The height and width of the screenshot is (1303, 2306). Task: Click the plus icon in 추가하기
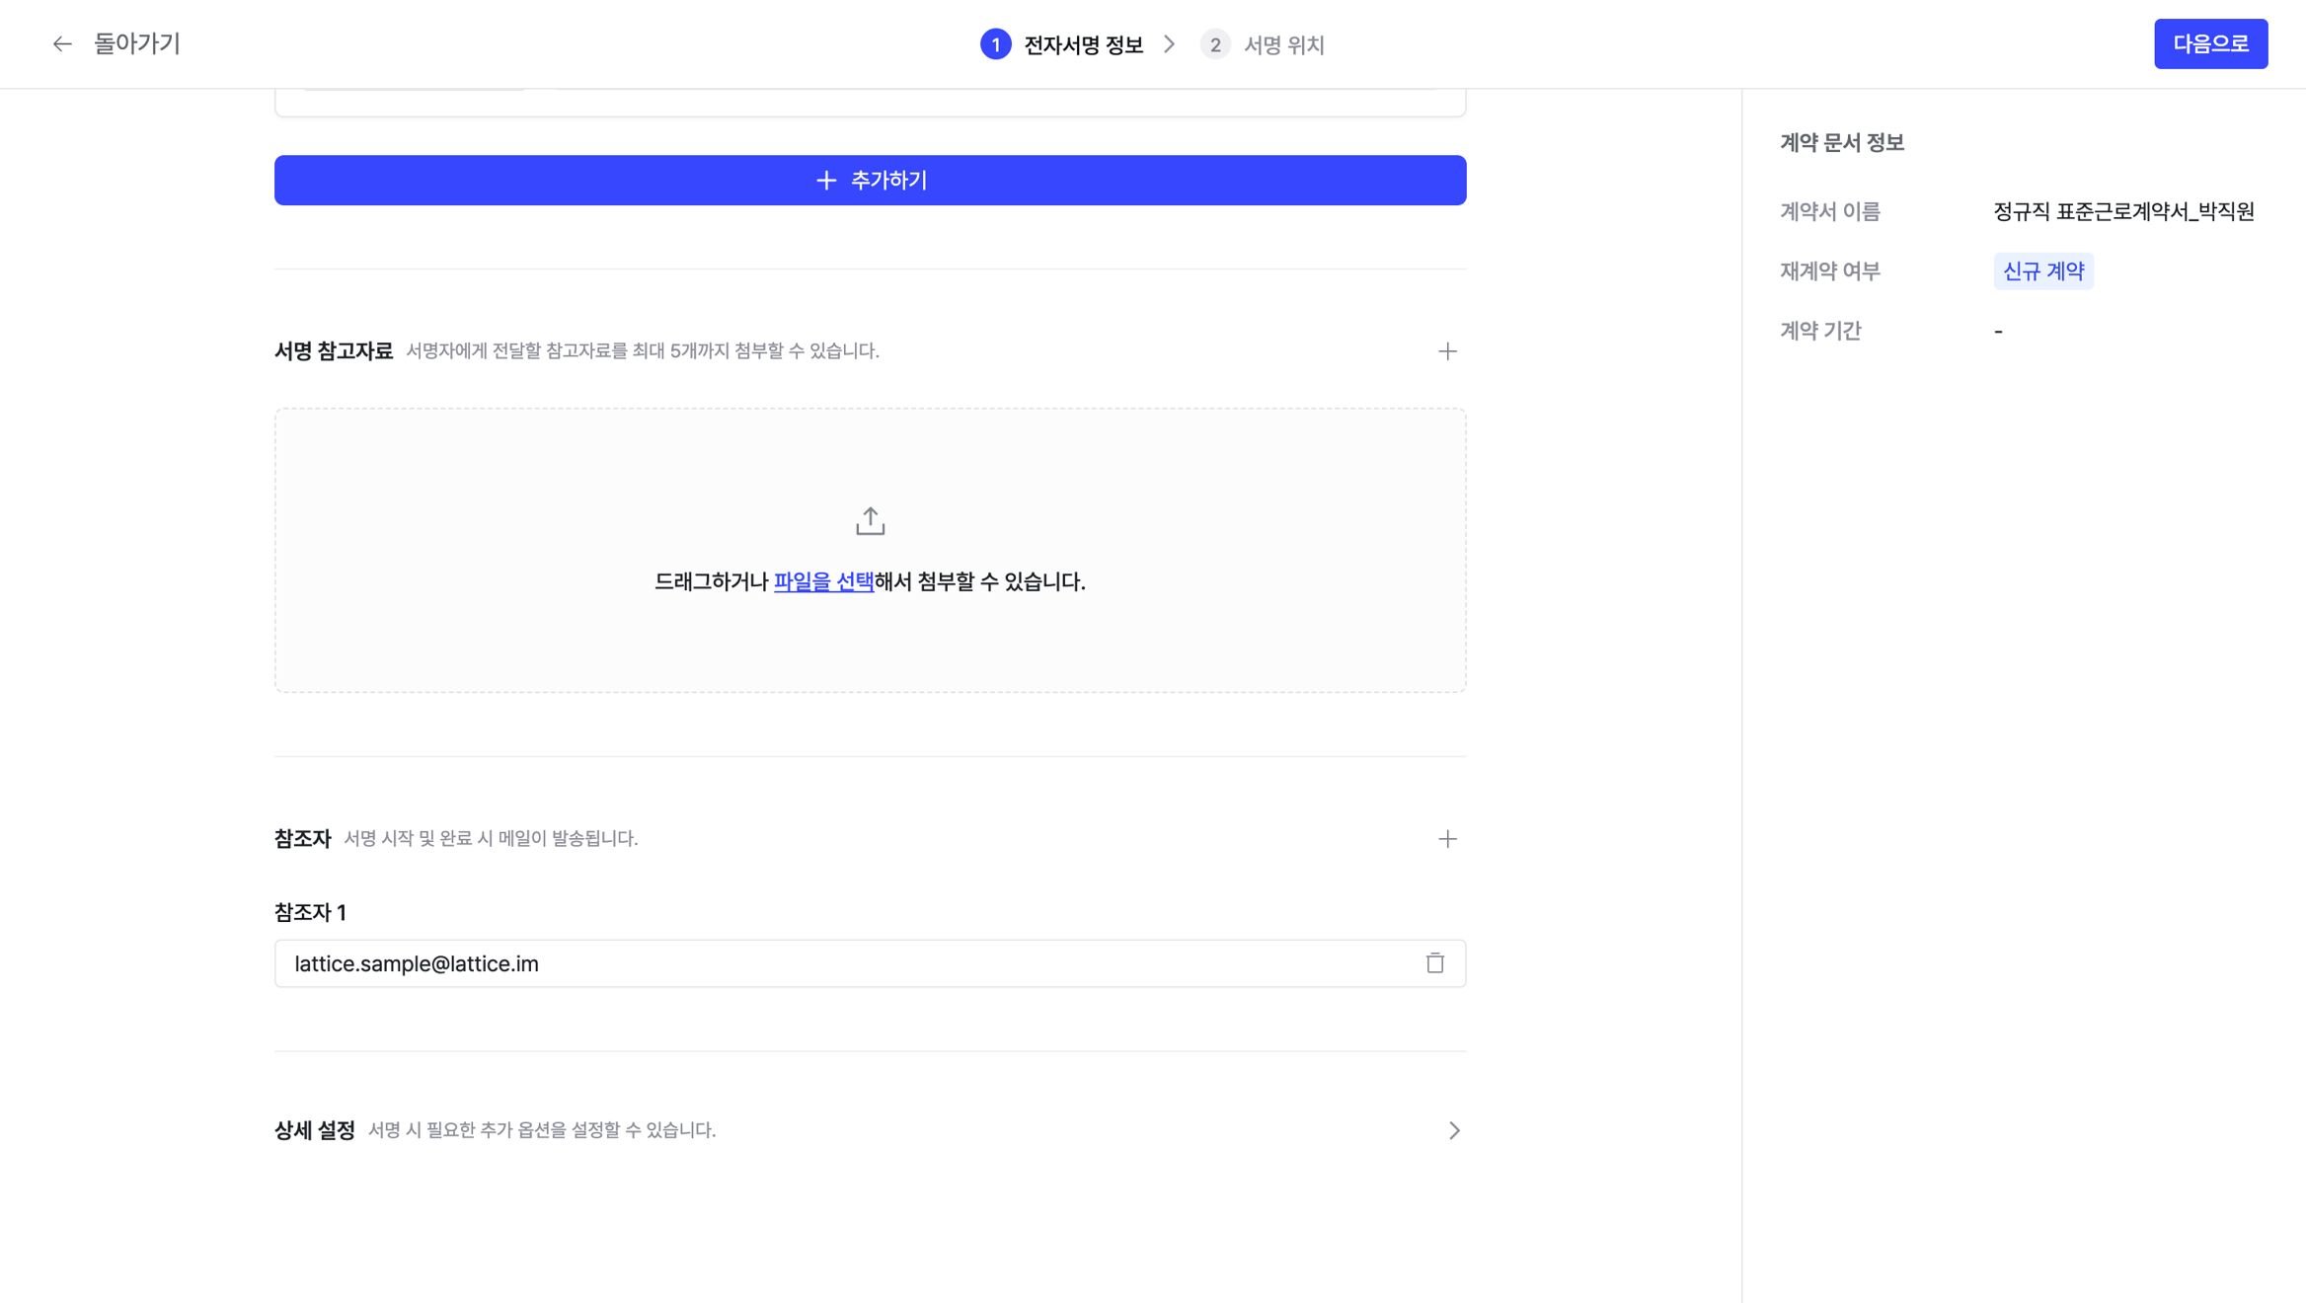click(x=825, y=181)
